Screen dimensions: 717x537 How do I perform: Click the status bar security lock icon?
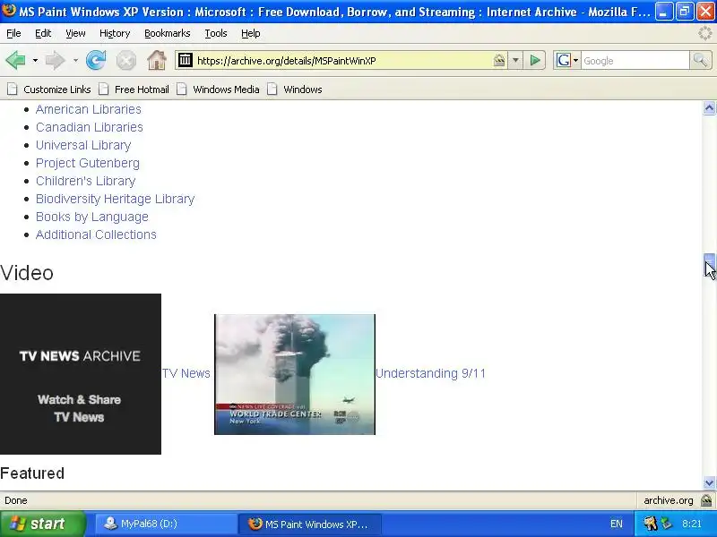(x=706, y=500)
